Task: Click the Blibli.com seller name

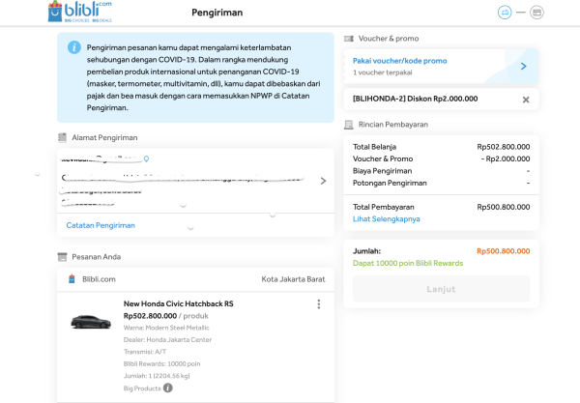Action: pyautogui.click(x=99, y=279)
